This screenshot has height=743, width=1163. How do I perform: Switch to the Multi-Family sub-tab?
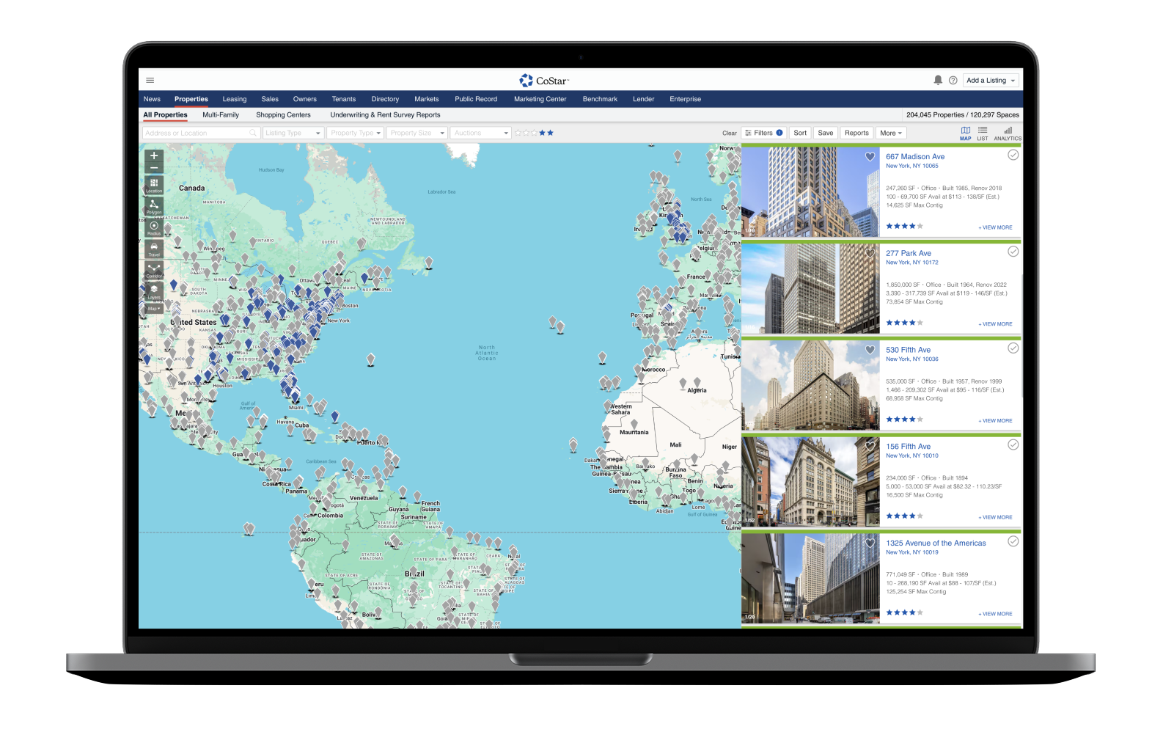(x=221, y=115)
